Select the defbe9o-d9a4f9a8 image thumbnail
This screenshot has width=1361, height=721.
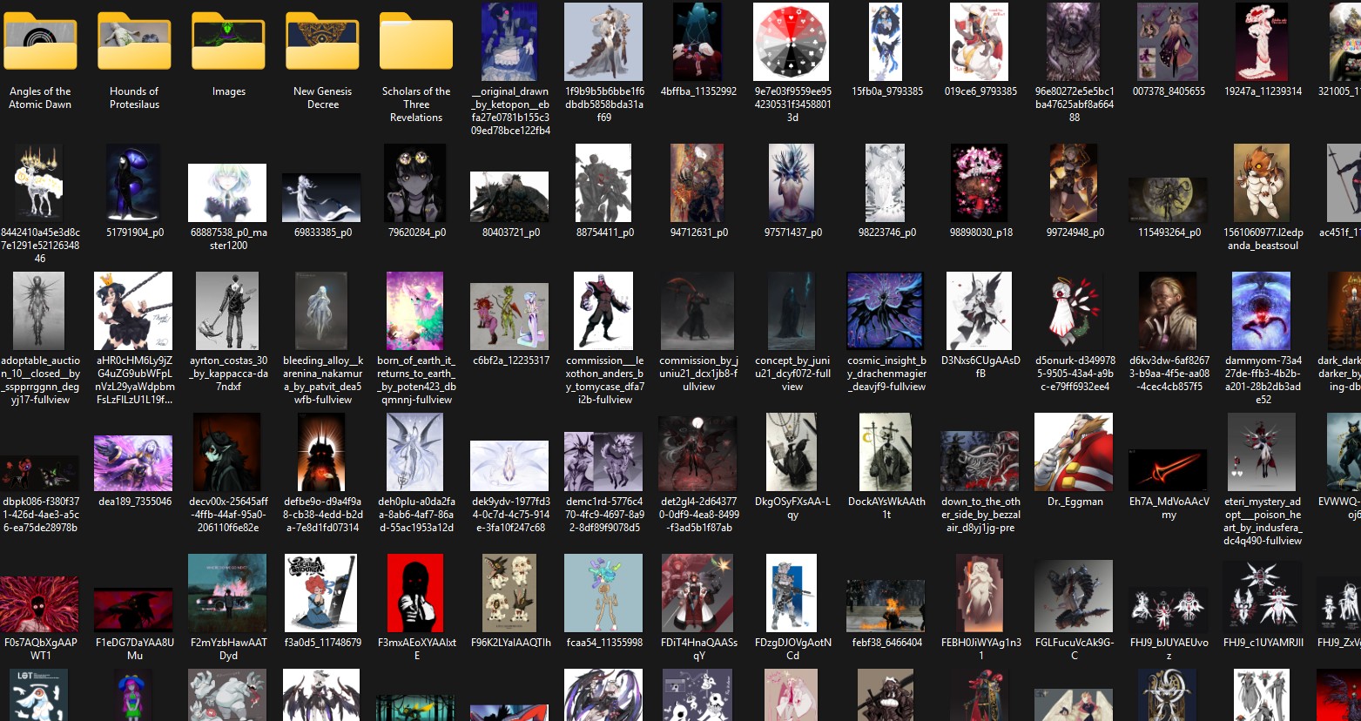click(x=322, y=452)
